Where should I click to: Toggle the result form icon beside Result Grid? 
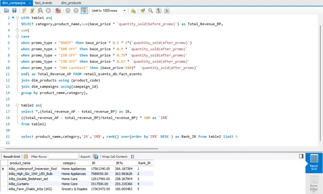[26, 157]
